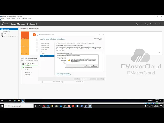Viewport: 164px width, 123px height.
Task: Open File Explorer in guest taskbar
Action: (19, 101)
